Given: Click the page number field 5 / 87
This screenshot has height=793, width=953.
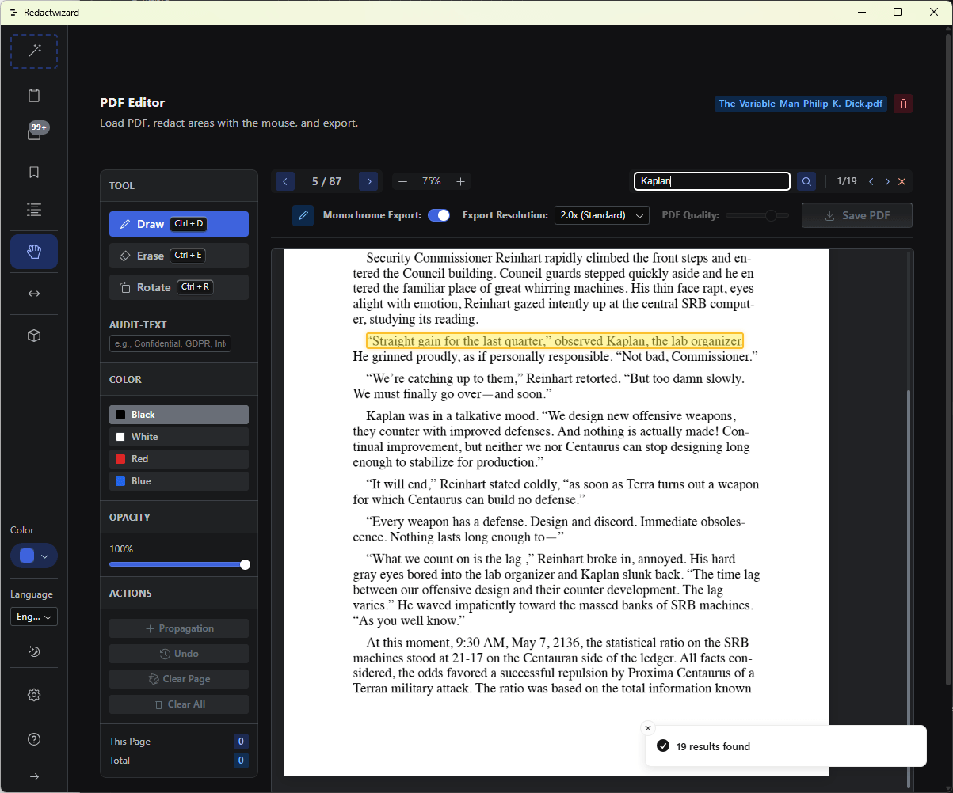Looking at the screenshot, I should tap(327, 181).
